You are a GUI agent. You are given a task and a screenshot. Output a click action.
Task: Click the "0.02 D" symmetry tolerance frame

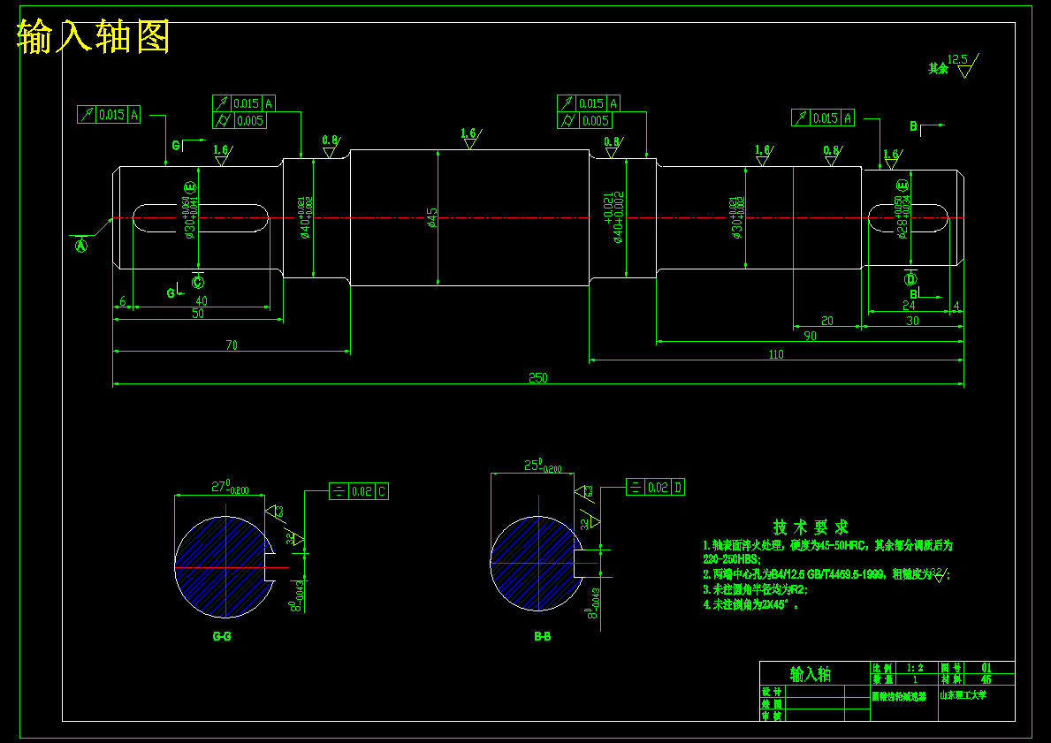pyautogui.click(x=655, y=487)
